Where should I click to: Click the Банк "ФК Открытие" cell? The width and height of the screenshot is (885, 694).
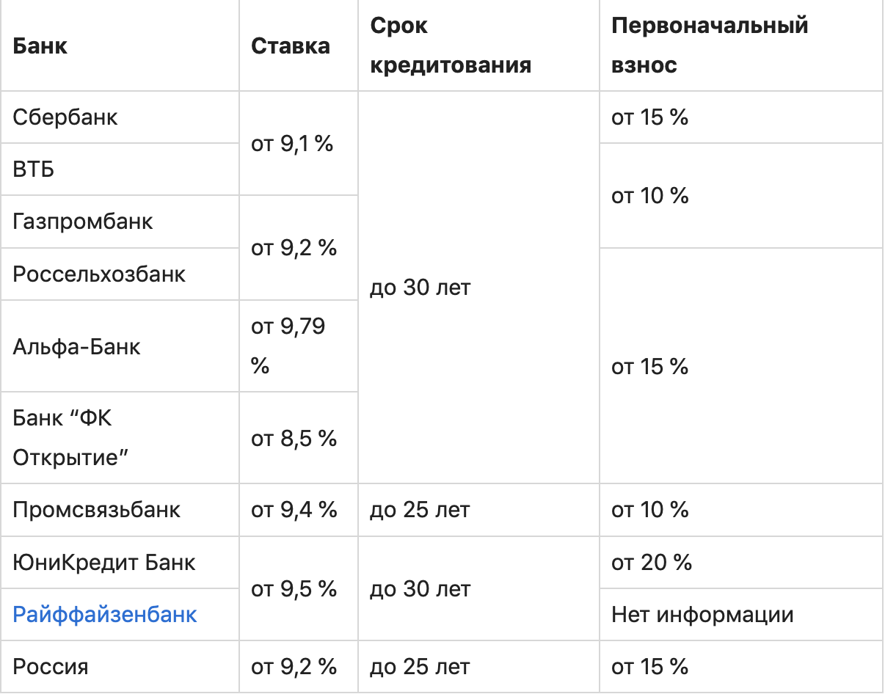pyautogui.click(x=71, y=438)
